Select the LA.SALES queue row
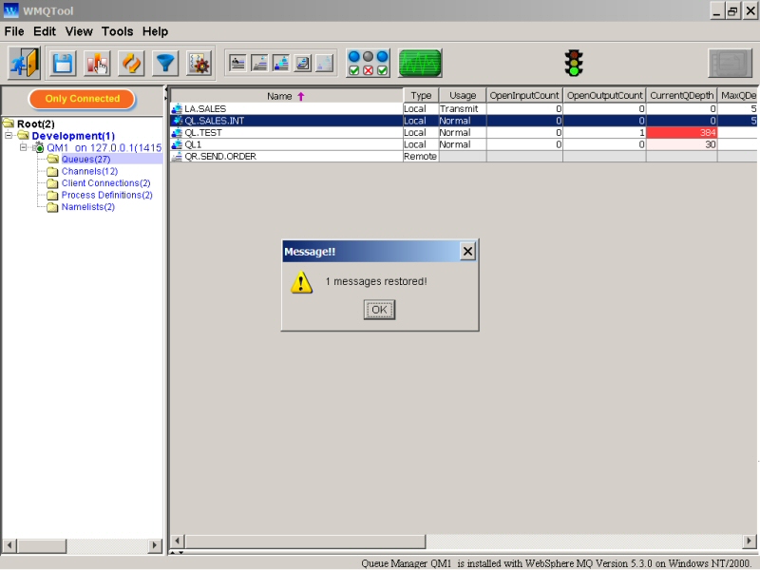The width and height of the screenshot is (760, 570). pos(464,108)
